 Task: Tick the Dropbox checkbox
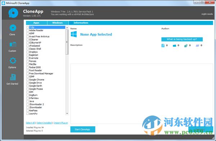[28, 52]
